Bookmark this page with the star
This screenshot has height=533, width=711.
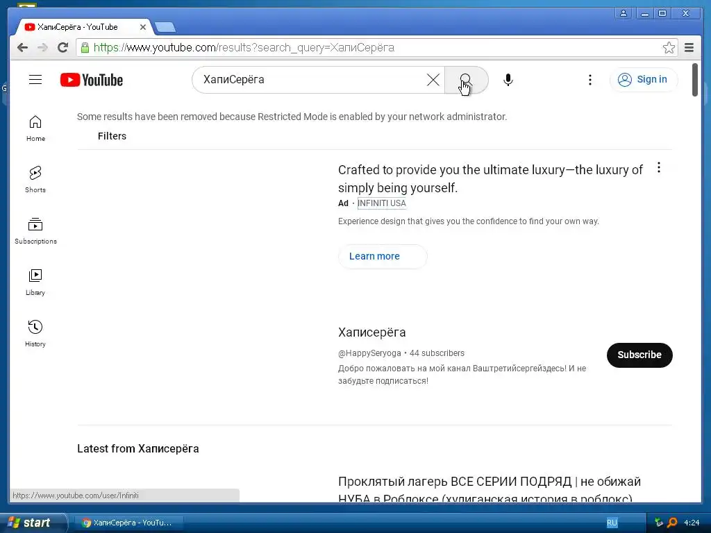click(x=669, y=47)
